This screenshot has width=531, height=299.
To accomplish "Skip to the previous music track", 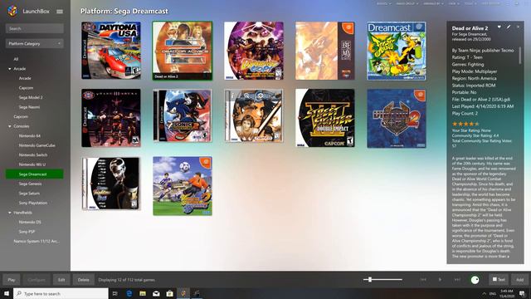I will [x=423, y=280].
